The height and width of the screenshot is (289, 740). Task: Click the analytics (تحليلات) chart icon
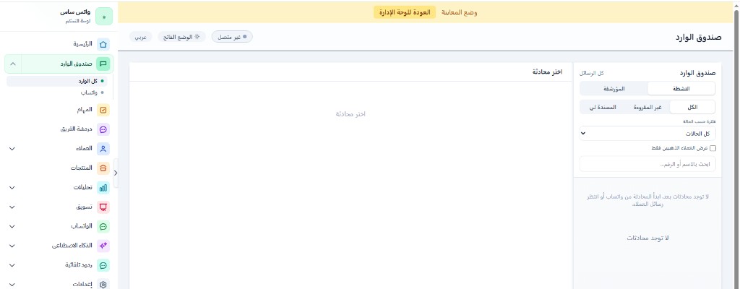(103, 187)
